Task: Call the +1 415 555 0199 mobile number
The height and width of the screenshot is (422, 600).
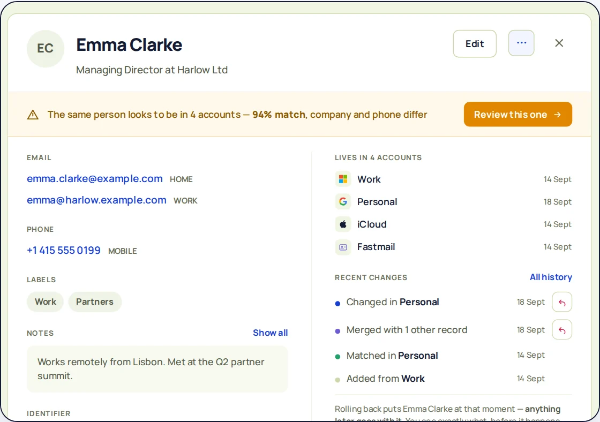Action: 64,250
